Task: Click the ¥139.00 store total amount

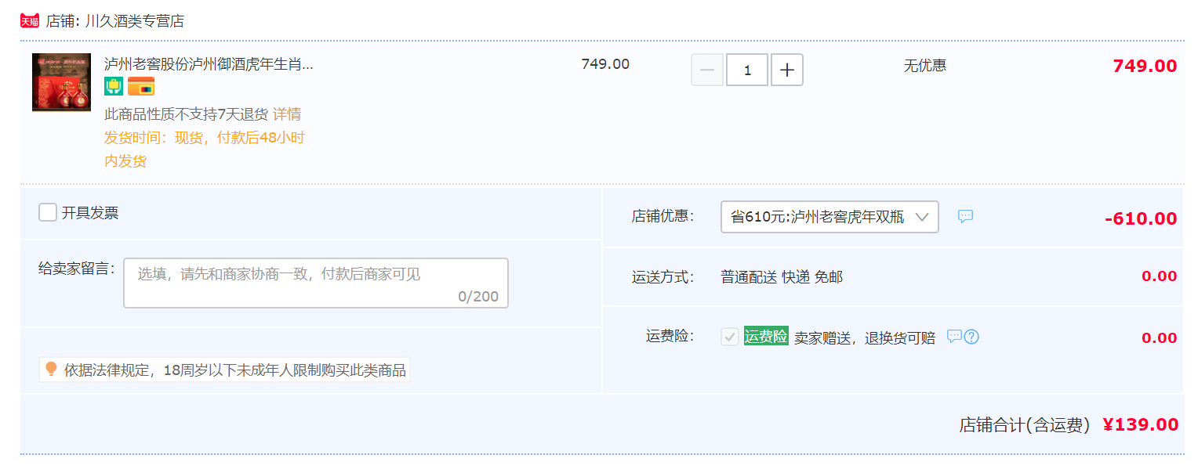Action: [1140, 424]
